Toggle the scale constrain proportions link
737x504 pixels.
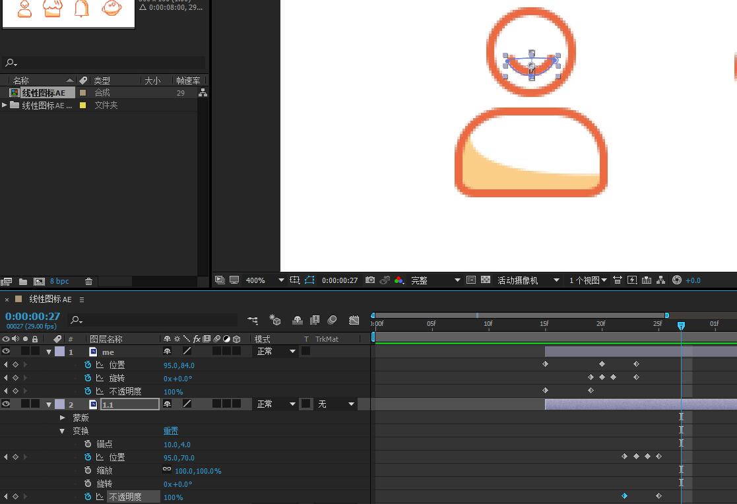167,470
